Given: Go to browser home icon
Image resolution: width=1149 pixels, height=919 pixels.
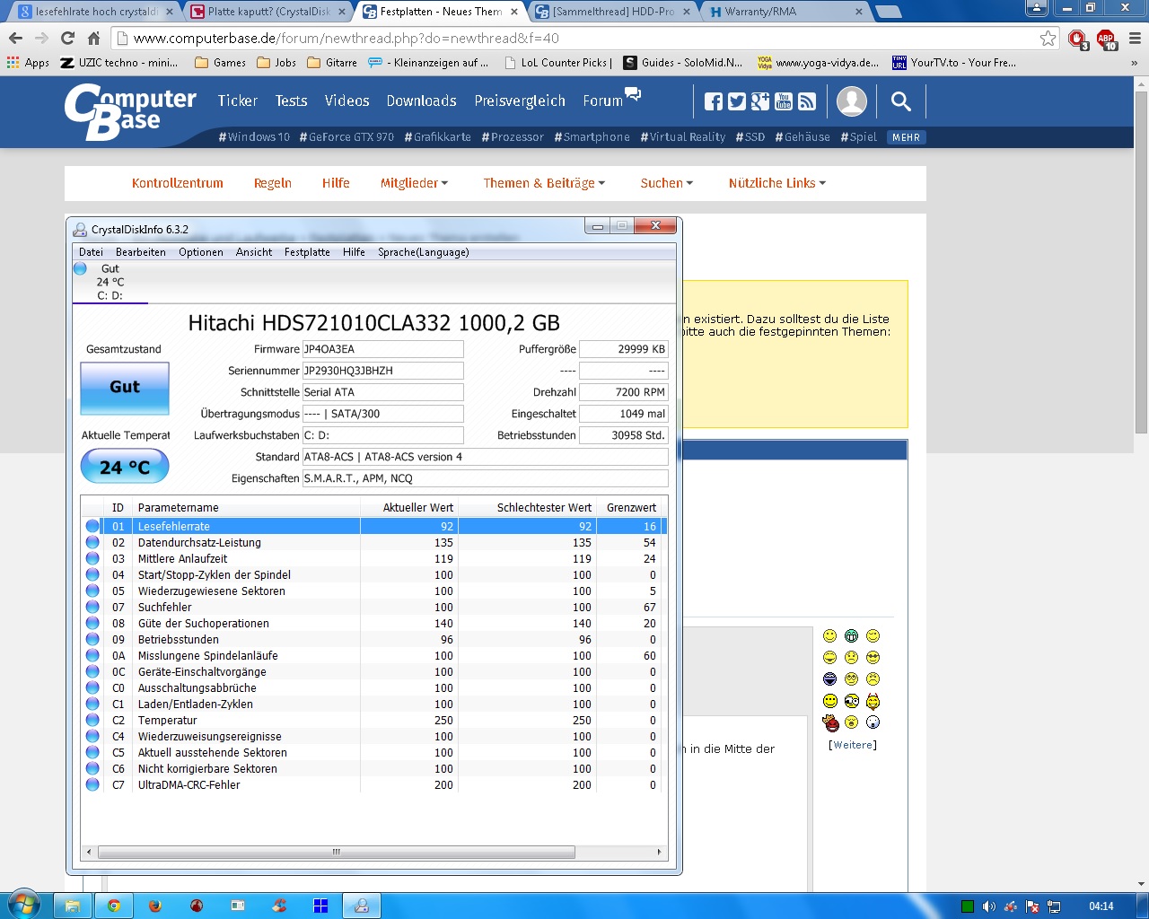Looking at the screenshot, I should click(93, 38).
